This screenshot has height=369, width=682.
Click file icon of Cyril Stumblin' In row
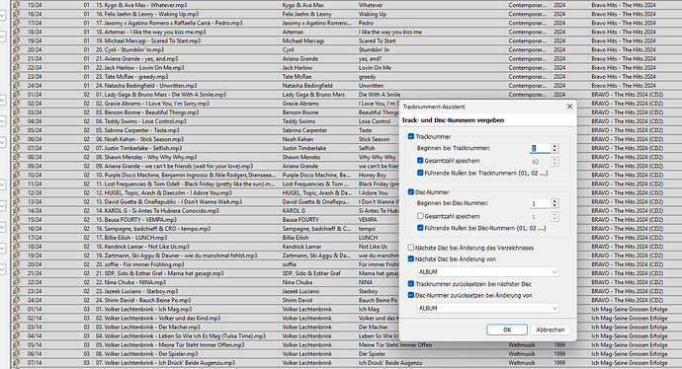pos(17,49)
